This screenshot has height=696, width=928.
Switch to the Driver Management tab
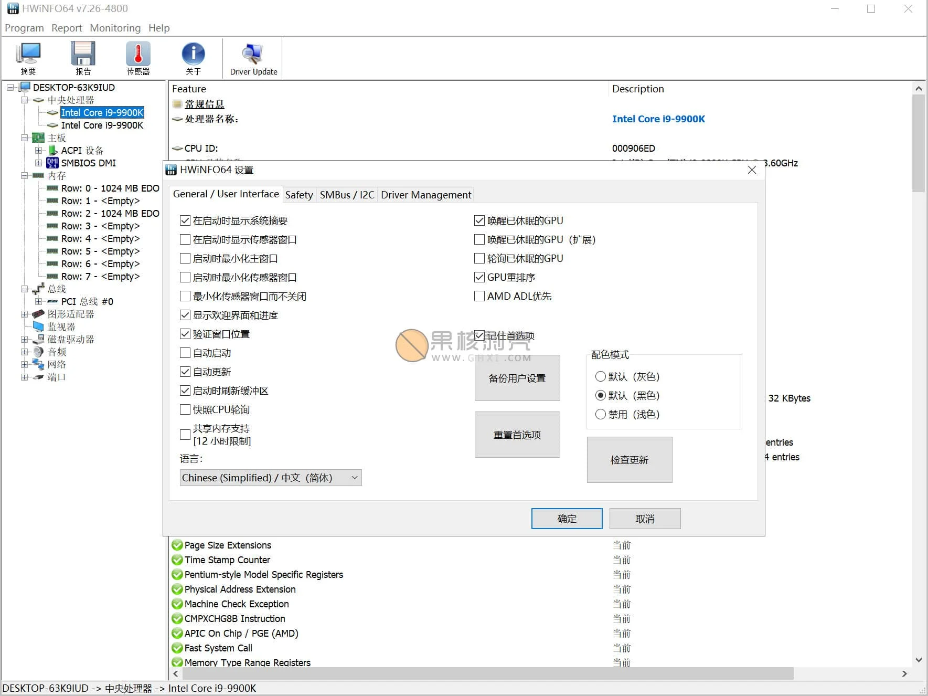tap(426, 195)
